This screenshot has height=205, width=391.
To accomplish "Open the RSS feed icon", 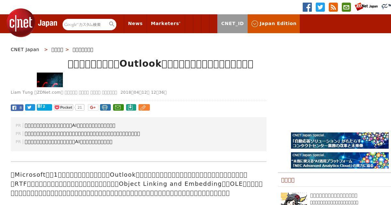I will pos(333,7).
